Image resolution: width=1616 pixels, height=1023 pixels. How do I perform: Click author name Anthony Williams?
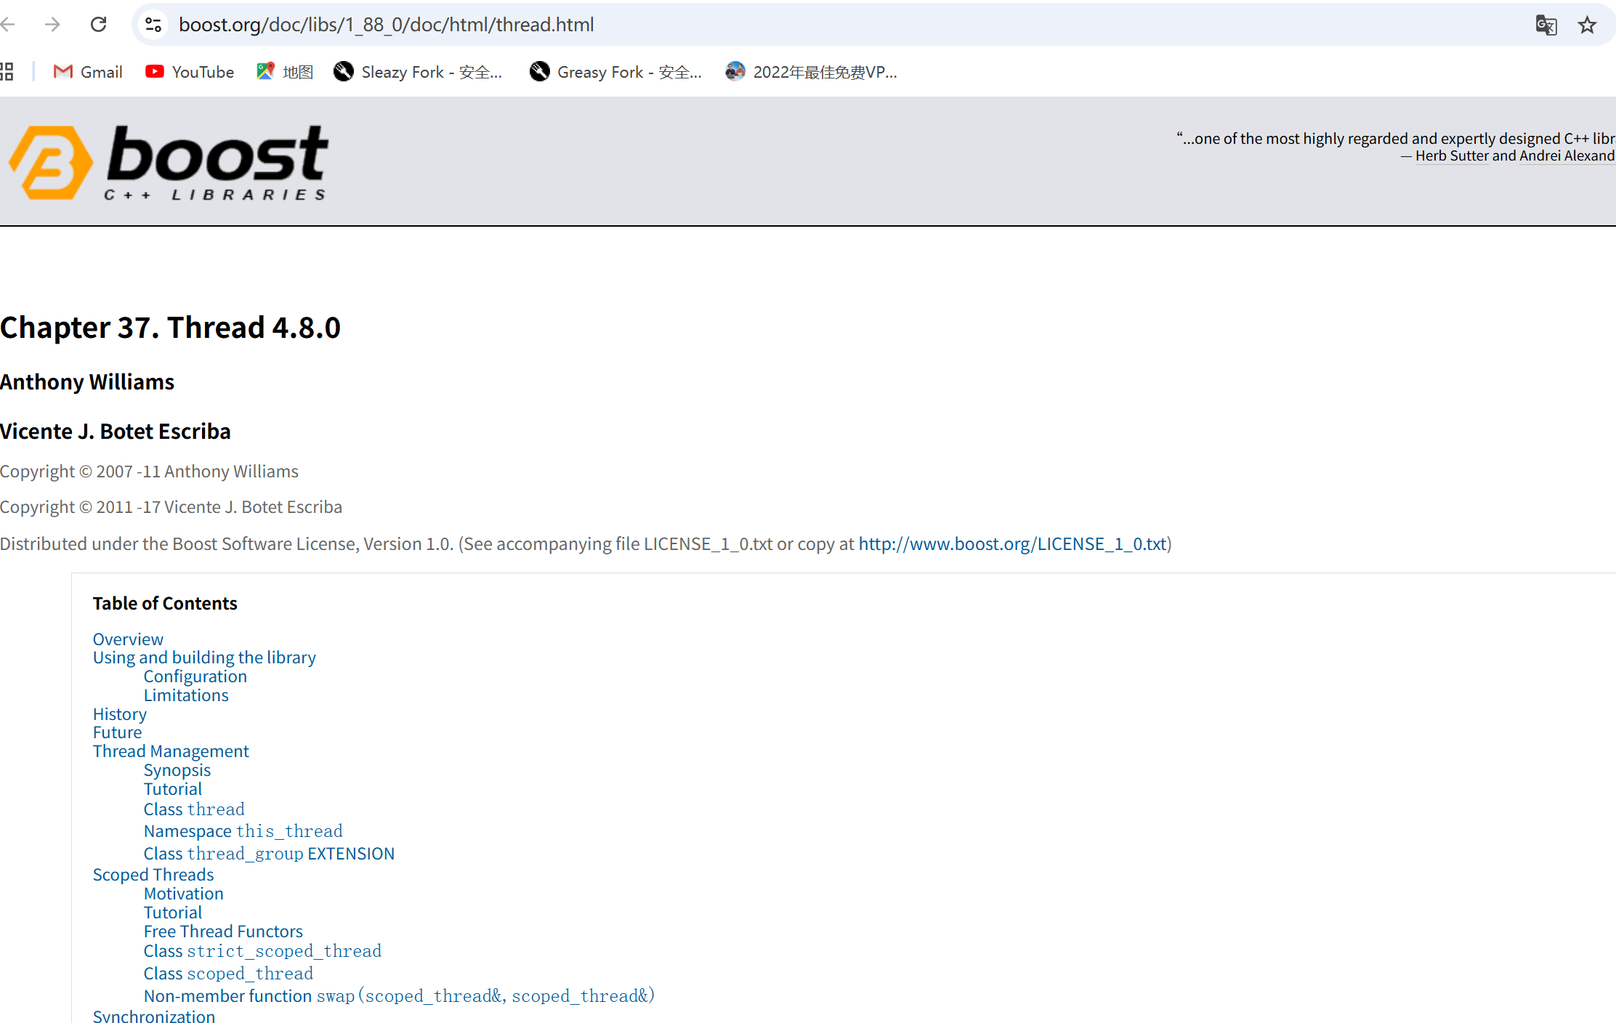click(x=87, y=382)
